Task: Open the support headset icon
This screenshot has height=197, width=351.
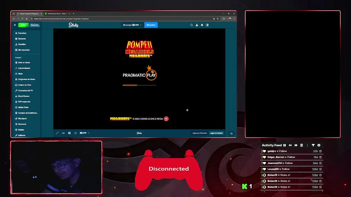Action: click(231, 134)
